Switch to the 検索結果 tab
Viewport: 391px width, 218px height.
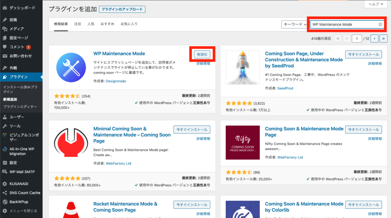pos(61,24)
